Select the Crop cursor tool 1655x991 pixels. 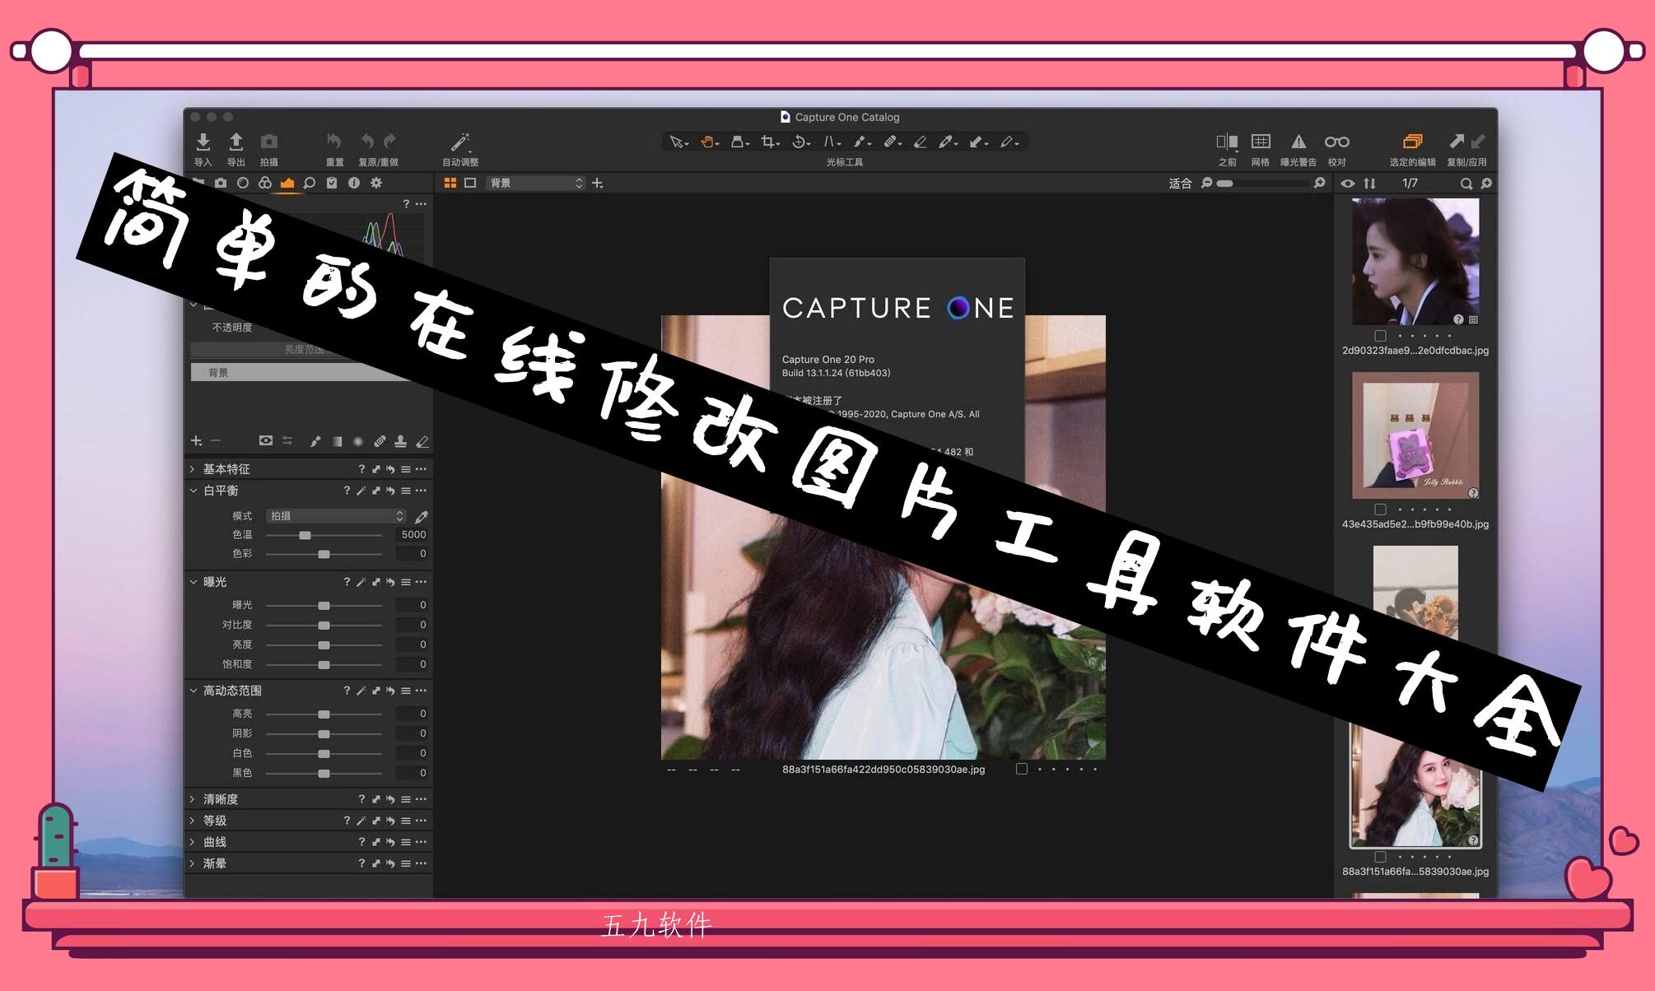coord(768,142)
